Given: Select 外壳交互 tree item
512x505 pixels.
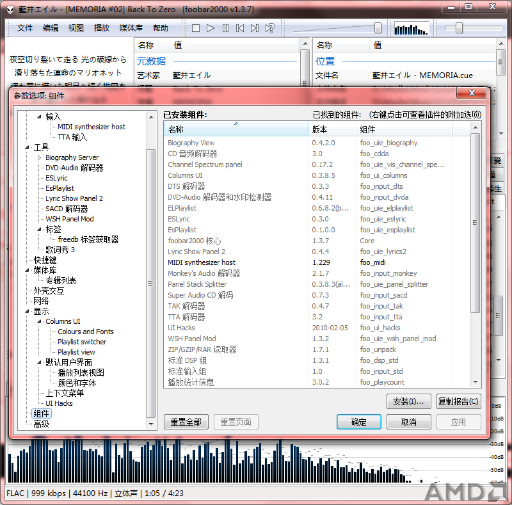Looking at the screenshot, I should click(x=49, y=291).
